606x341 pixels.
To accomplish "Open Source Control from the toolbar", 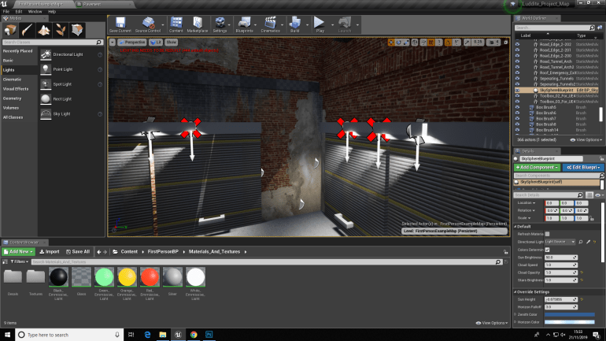I will (x=148, y=24).
